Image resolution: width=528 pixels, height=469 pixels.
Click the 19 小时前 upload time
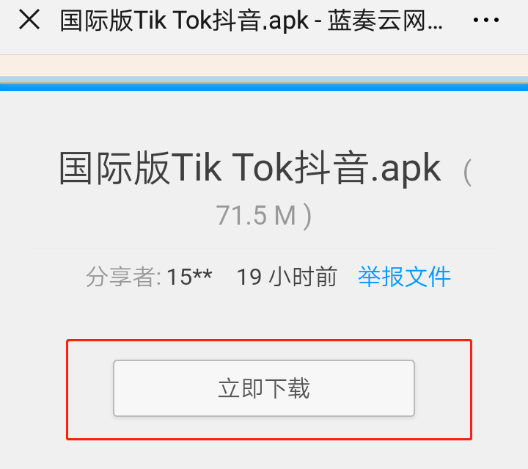tap(287, 277)
